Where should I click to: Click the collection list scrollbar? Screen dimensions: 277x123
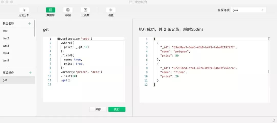[x=34, y=28]
